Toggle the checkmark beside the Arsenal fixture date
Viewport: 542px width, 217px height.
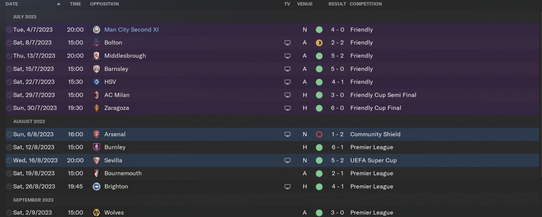click(9, 134)
